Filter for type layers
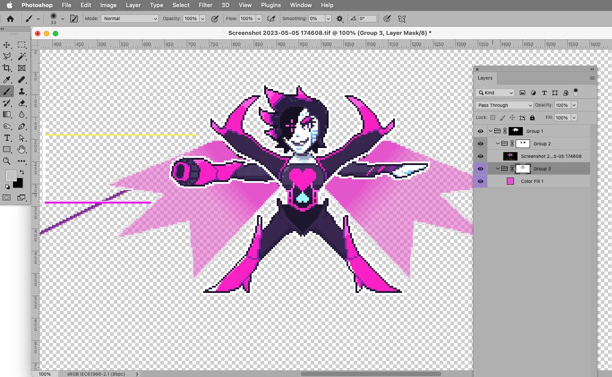The height and width of the screenshot is (377, 612). (x=544, y=93)
